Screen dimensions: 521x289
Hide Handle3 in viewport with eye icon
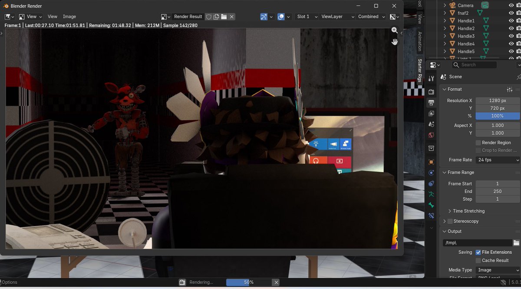click(511, 36)
